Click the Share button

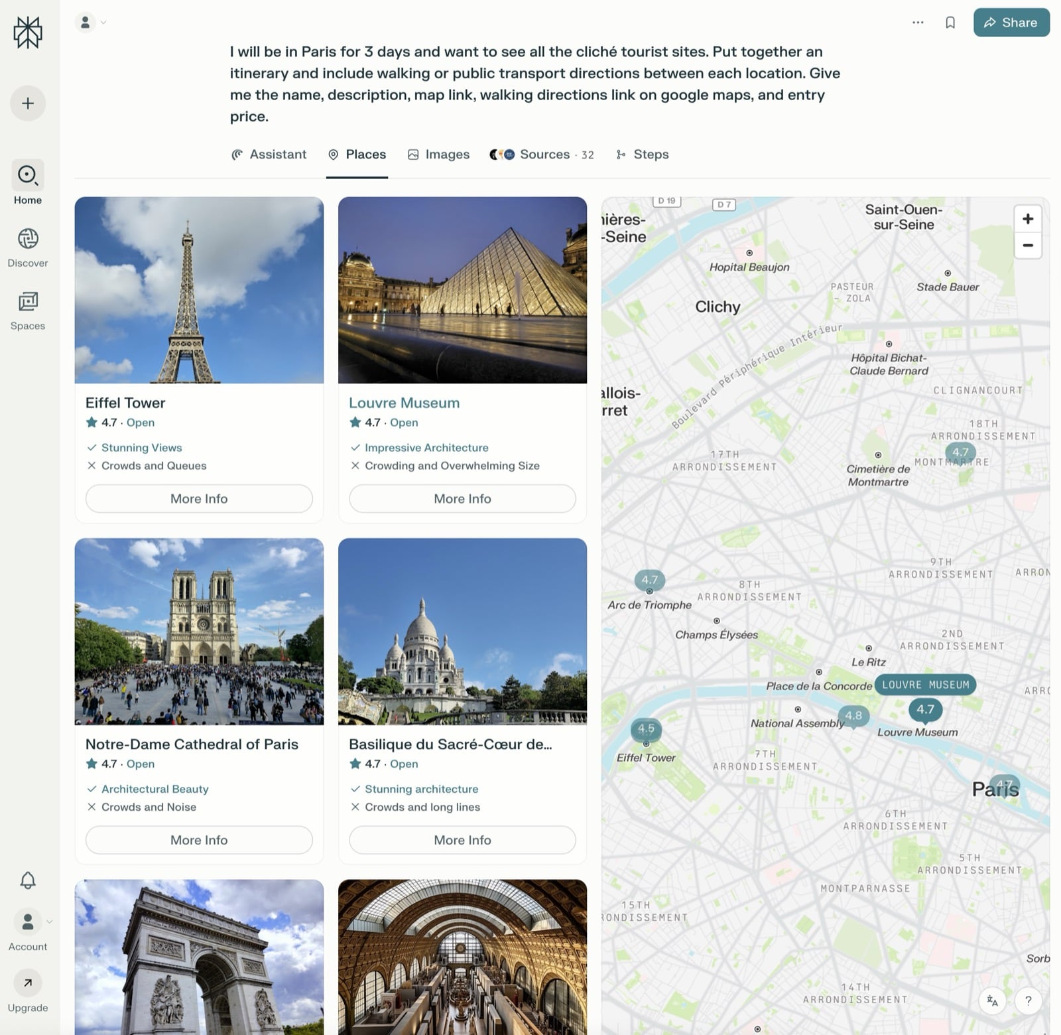click(x=1011, y=23)
